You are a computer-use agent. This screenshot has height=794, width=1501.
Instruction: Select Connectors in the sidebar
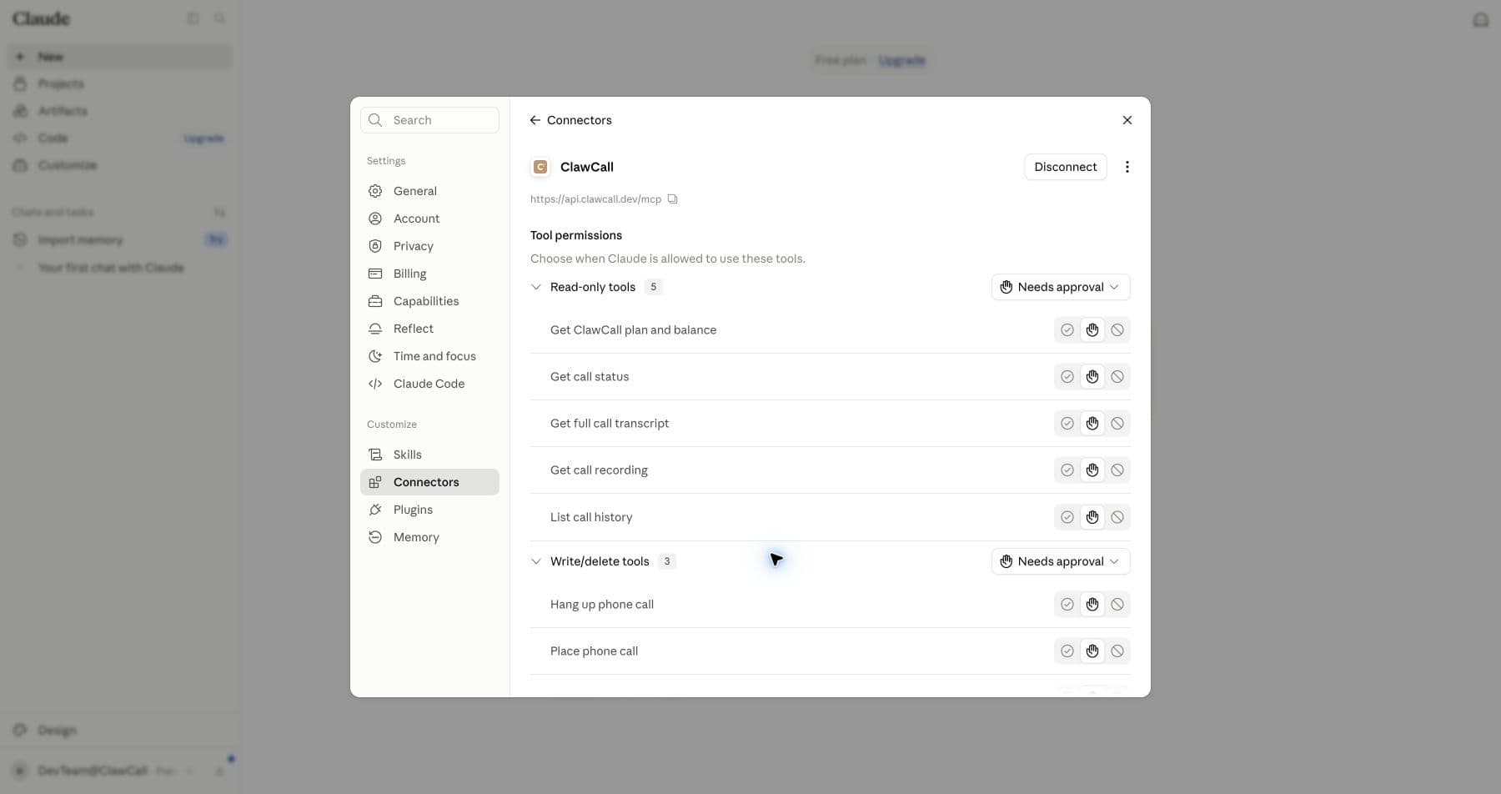tap(429, 482)
